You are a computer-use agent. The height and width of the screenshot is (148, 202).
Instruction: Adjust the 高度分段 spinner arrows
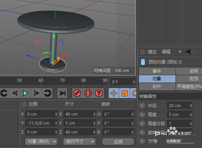tap(191, 123)
